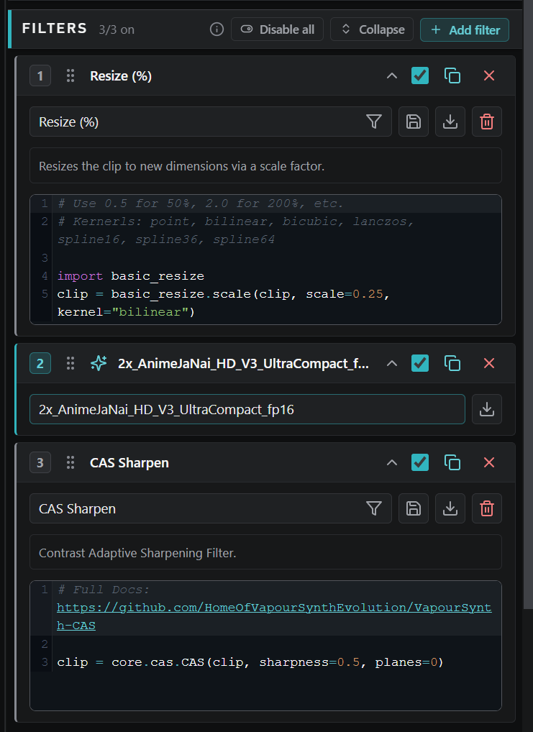Click the filter number 2 badge

(40, 363)
